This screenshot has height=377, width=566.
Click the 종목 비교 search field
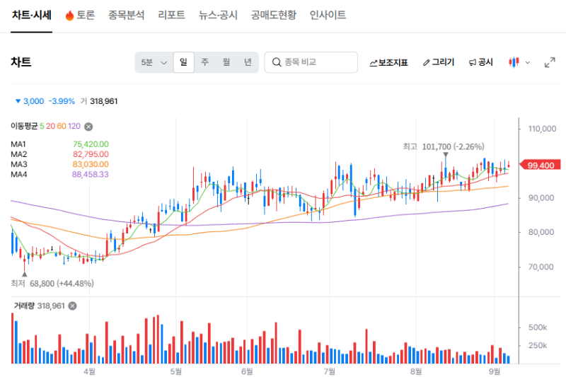(x=311, y=62)
